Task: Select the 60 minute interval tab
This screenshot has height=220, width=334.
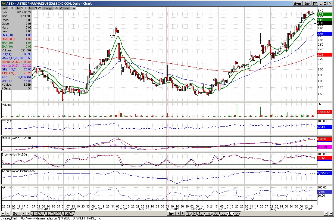Action: click(x=223, y=213)
